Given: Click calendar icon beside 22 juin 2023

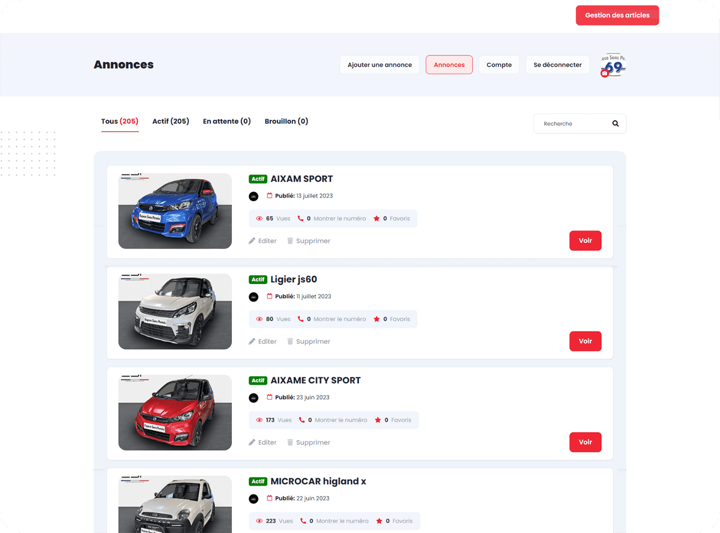Looking at the screenshot, I should 269,498.
